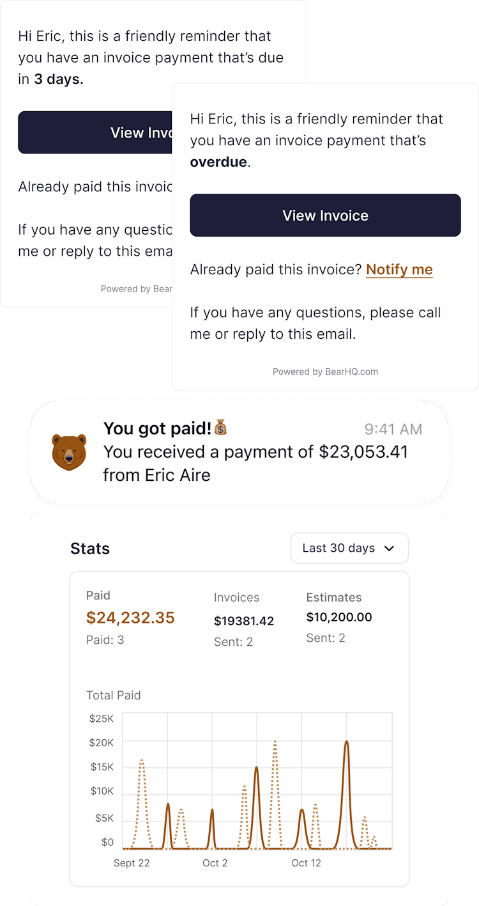Open the You got paid! notification title
The height and width of the screenshot is (906, 479).
pyautogui.click(x=158, y=428)
